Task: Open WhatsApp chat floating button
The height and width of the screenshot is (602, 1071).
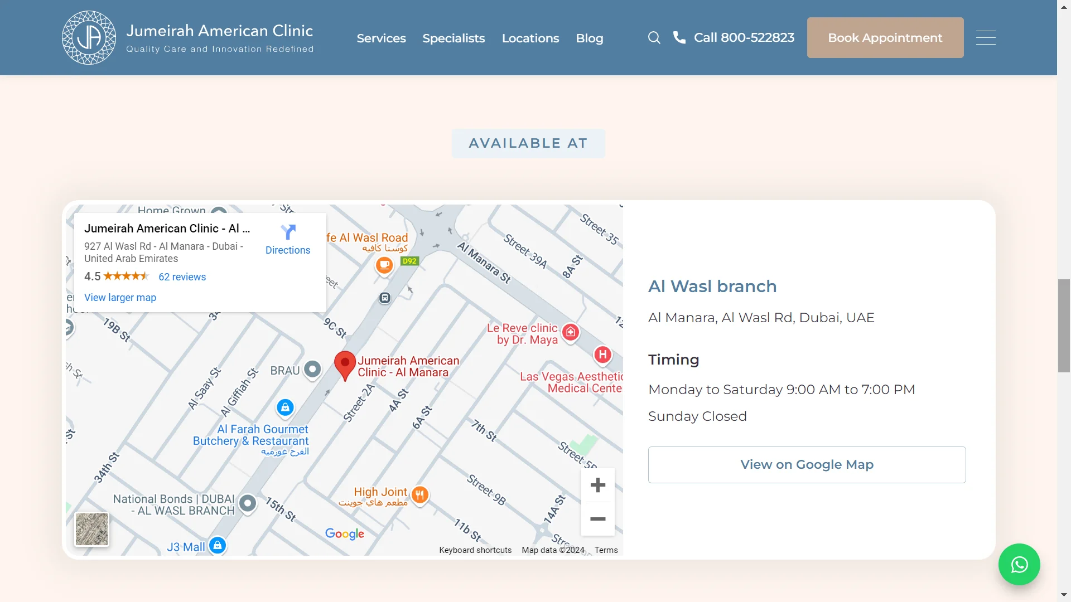Action: [1019, 564]
